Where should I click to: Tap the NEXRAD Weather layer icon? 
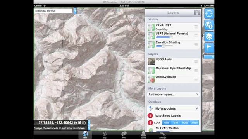coord(151,130)
